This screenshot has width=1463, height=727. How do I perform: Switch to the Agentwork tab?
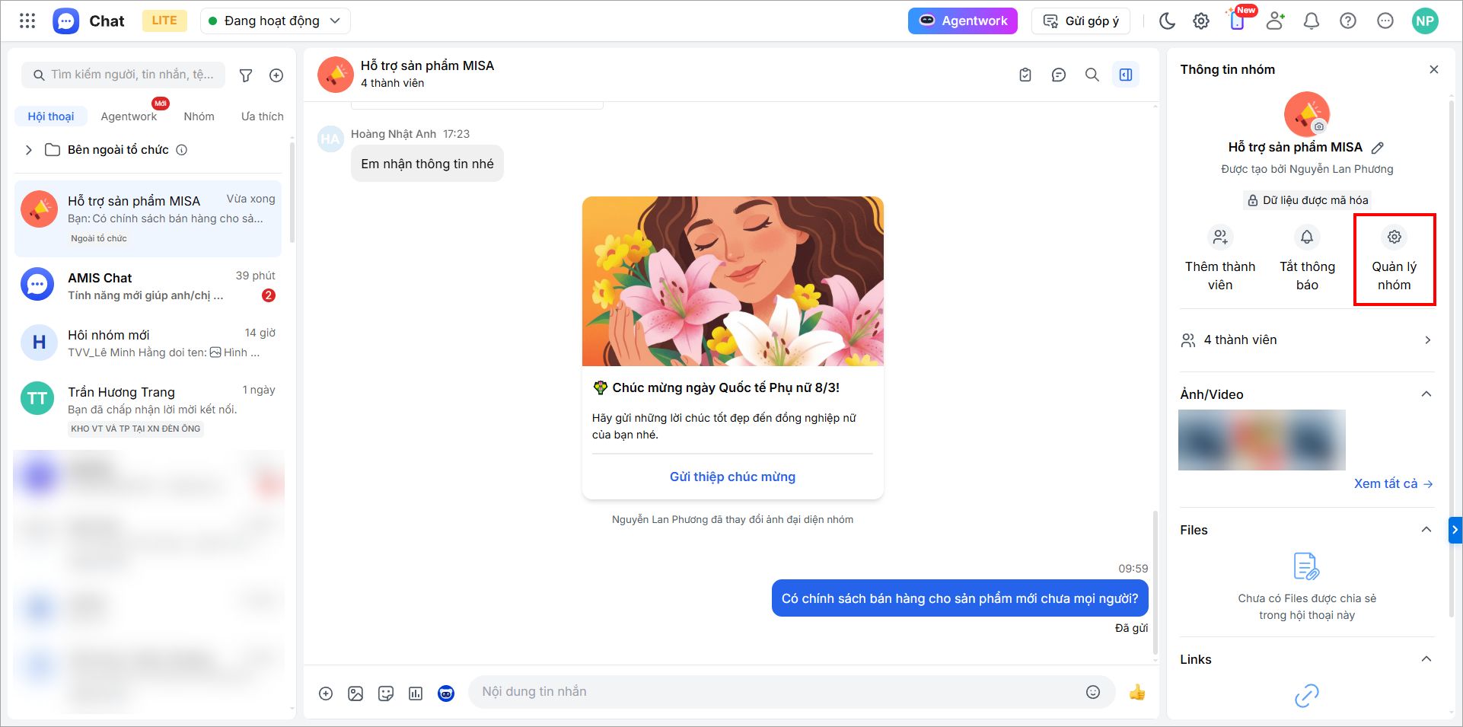tap(129, 116)
